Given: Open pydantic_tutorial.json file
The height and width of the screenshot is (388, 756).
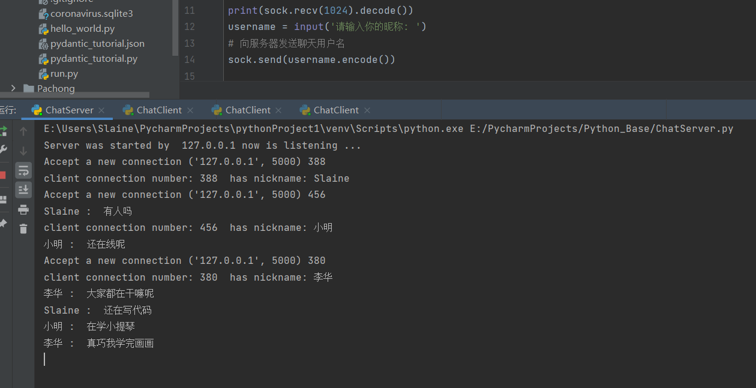Looking at the screenshot, I should pos(97,43).
